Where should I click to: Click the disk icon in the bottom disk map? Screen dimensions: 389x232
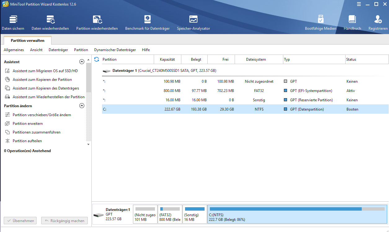(99, 215)
